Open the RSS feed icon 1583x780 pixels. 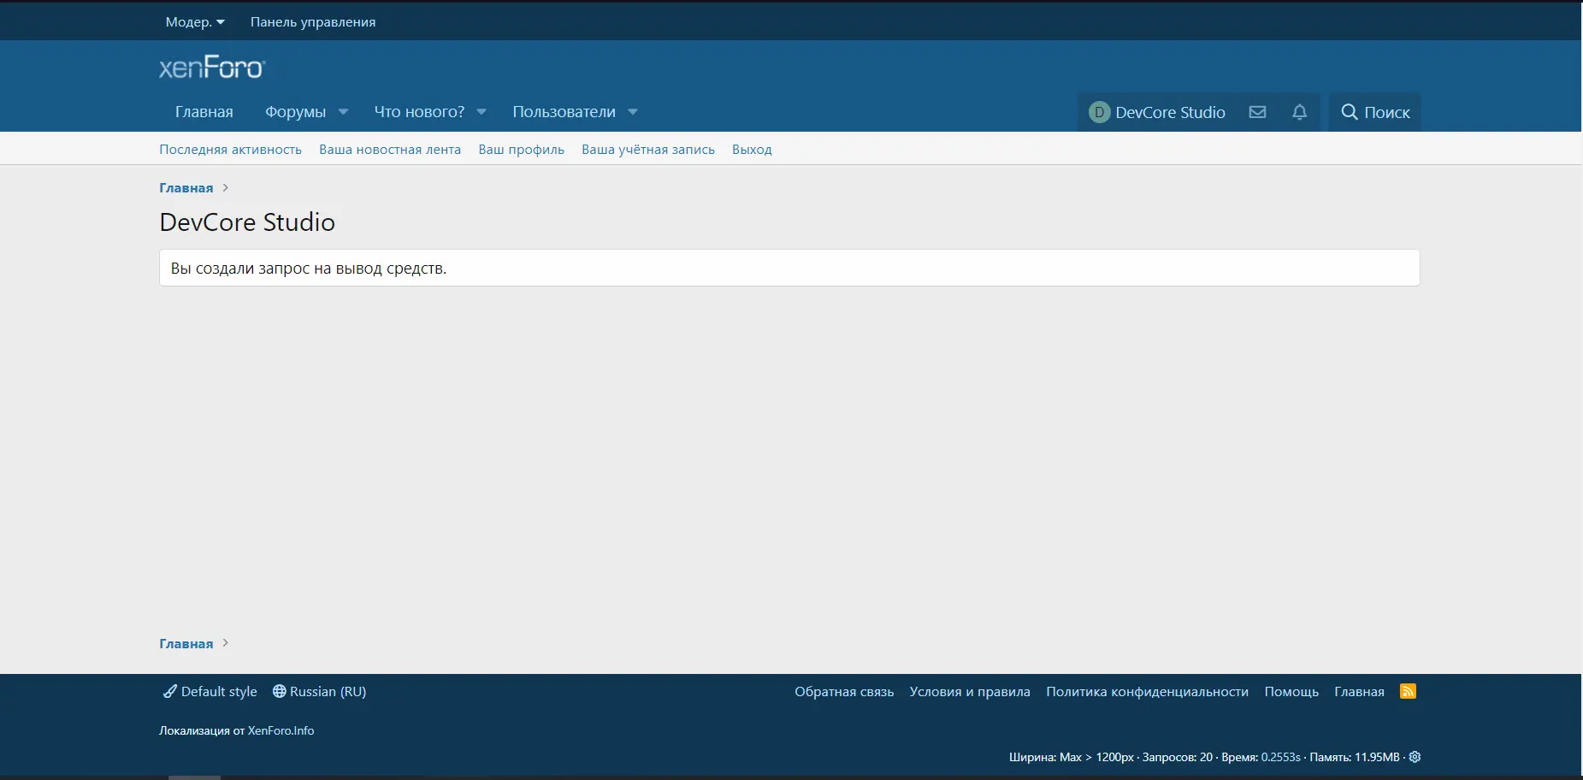(1408, 691)
